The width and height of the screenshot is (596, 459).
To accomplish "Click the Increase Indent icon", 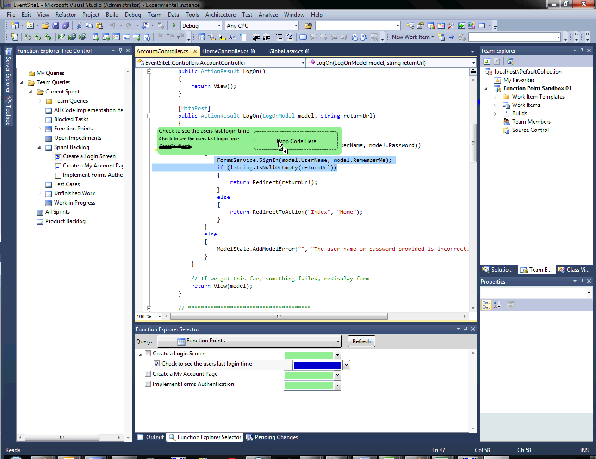I will (267, 37).
